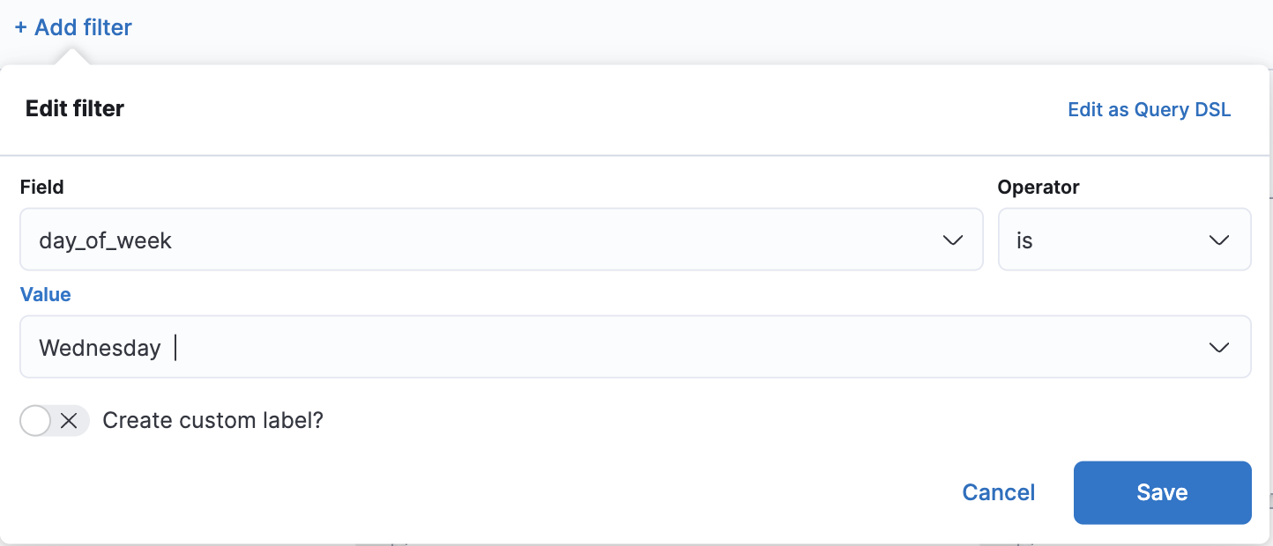Open the day_of_week field dropdown

point(501,239)
